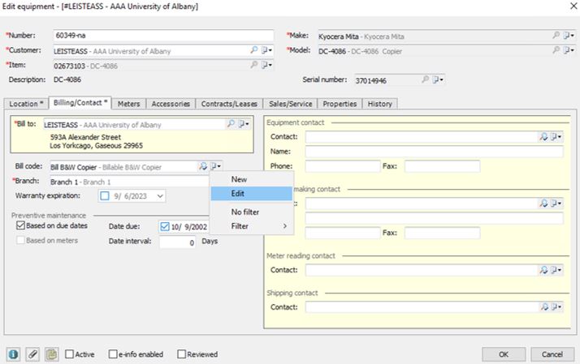Enable the Warranty expiration date checkbox
Image resolution: width=580 pixels, height=364 pixels.
(x=105, y=195)
